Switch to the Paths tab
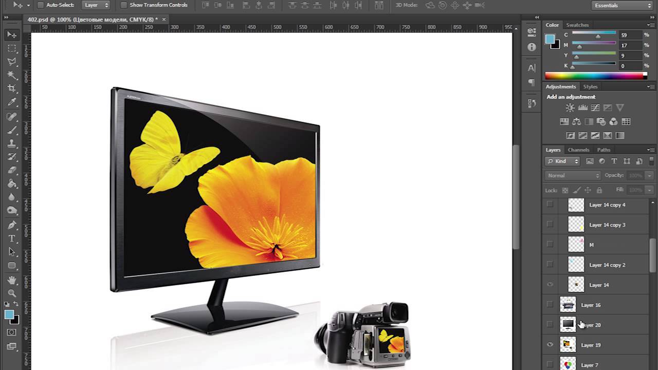658x370 pixels. click(x=604, y=150)
